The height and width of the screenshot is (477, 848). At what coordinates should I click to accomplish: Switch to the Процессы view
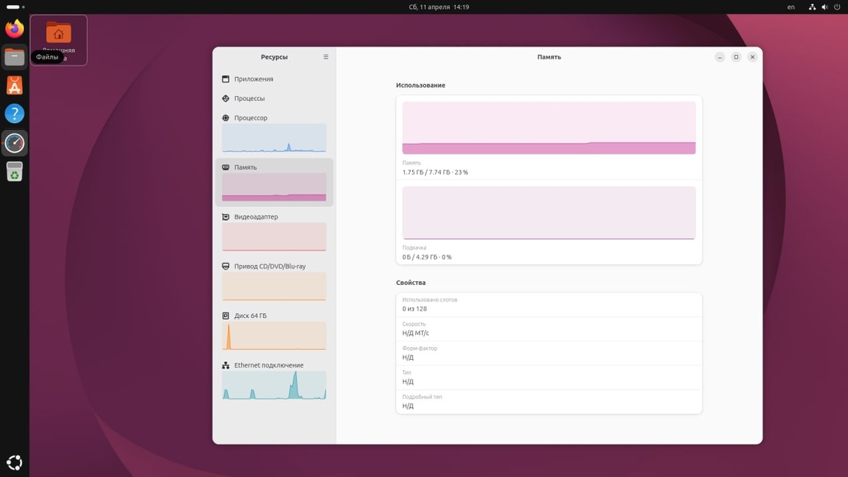point(274,98)
